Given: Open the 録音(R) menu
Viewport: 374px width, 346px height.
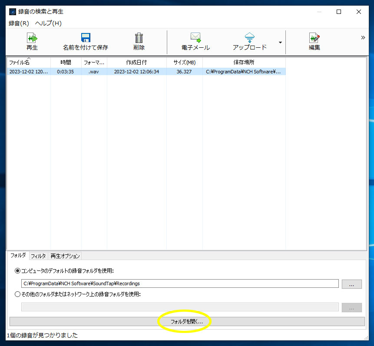Looking at the screenshot, I should 19,23.
